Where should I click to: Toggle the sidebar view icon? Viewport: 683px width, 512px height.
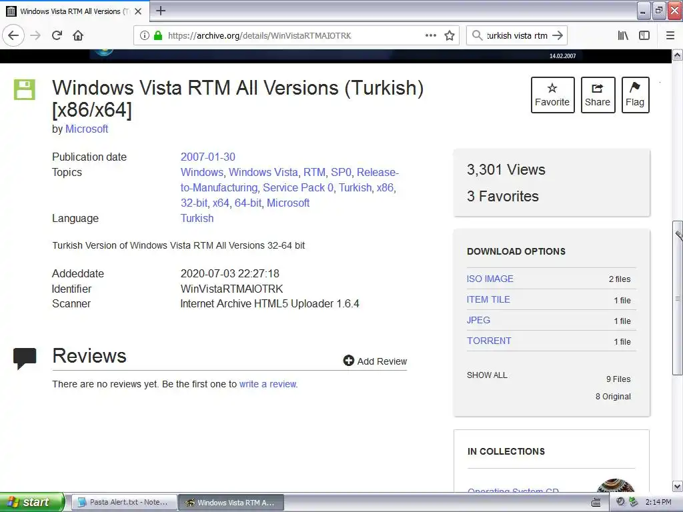click(644, 35)
